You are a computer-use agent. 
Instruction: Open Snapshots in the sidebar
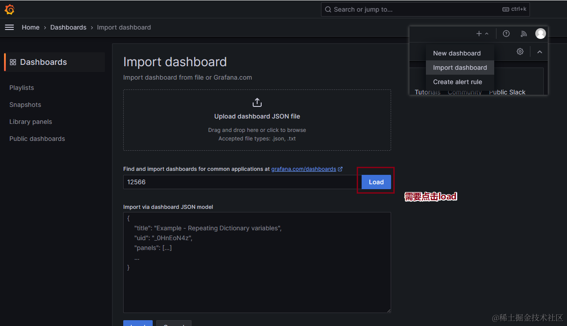coord(25,105)
